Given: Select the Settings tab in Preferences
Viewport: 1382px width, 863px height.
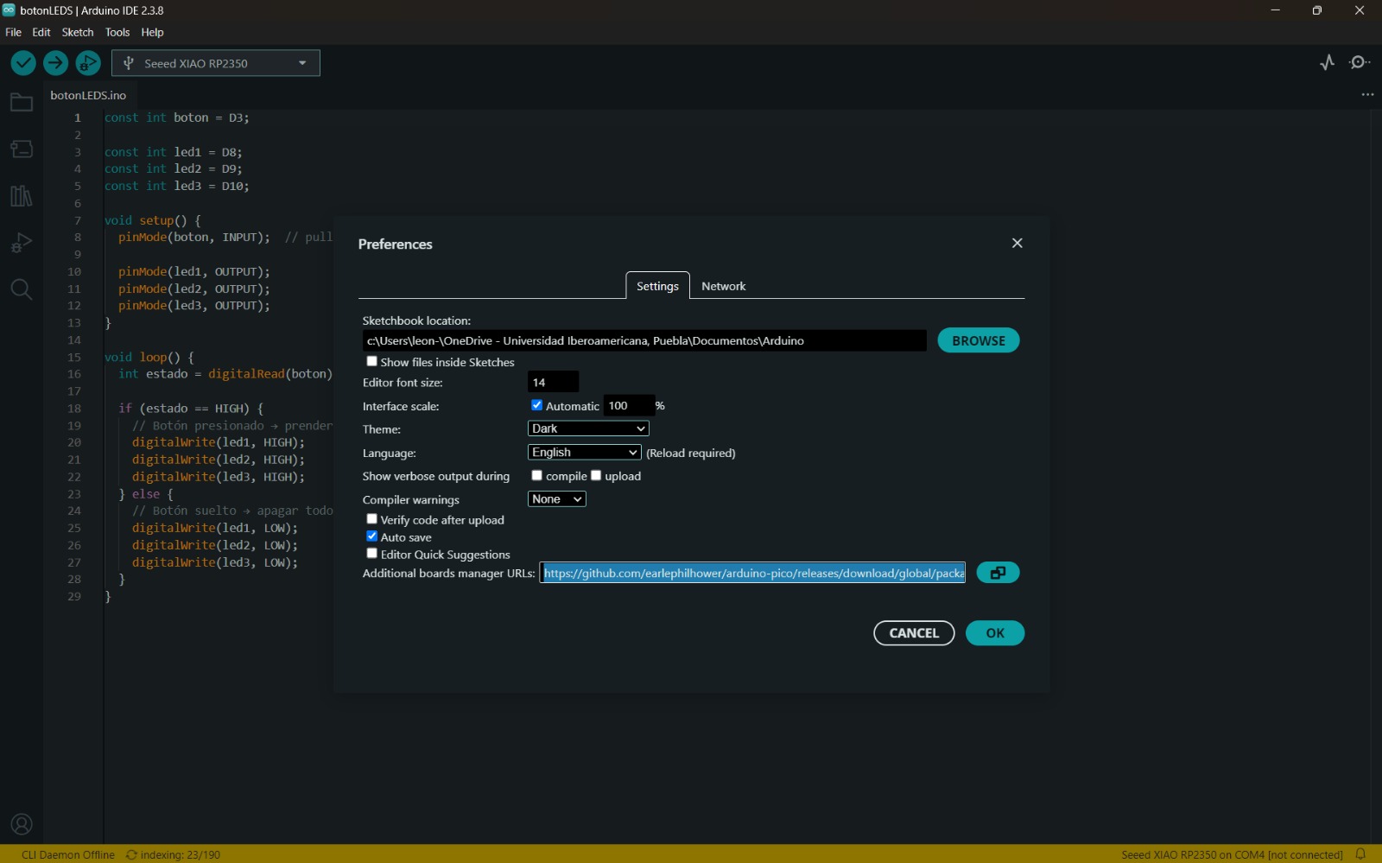Looking at the screenshot, I should click(658, 286).
